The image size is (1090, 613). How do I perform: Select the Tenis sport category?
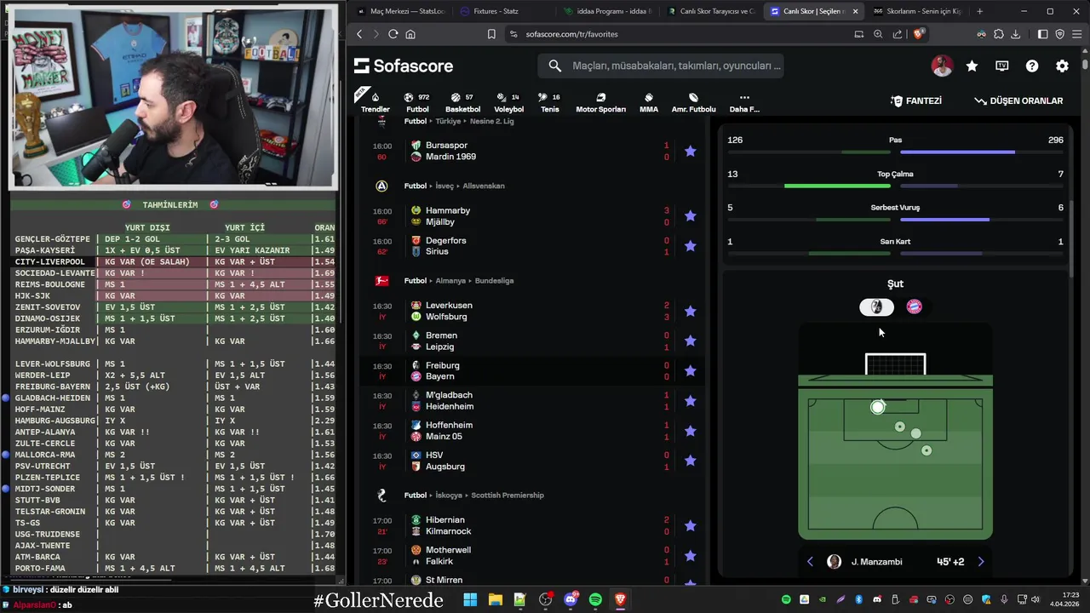click(550, 102)
